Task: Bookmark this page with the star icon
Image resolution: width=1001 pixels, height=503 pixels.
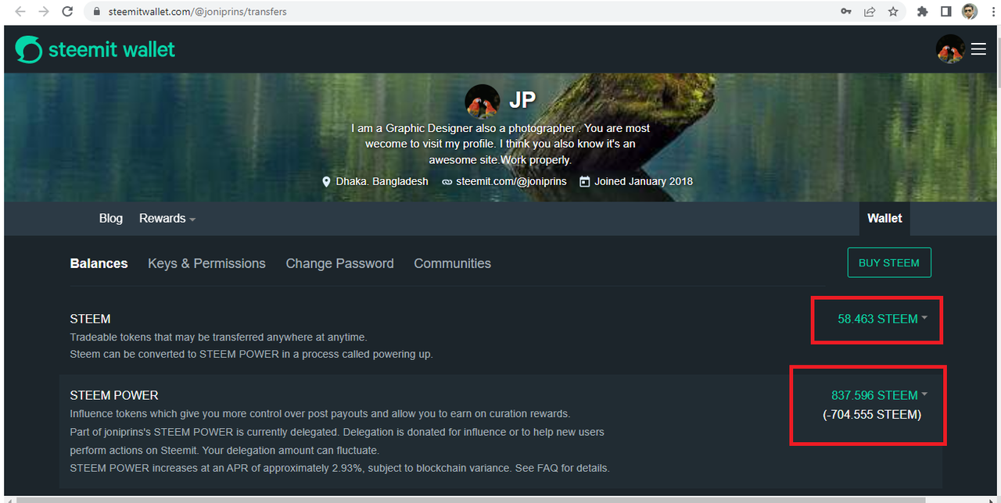Action: click(893, 12)
